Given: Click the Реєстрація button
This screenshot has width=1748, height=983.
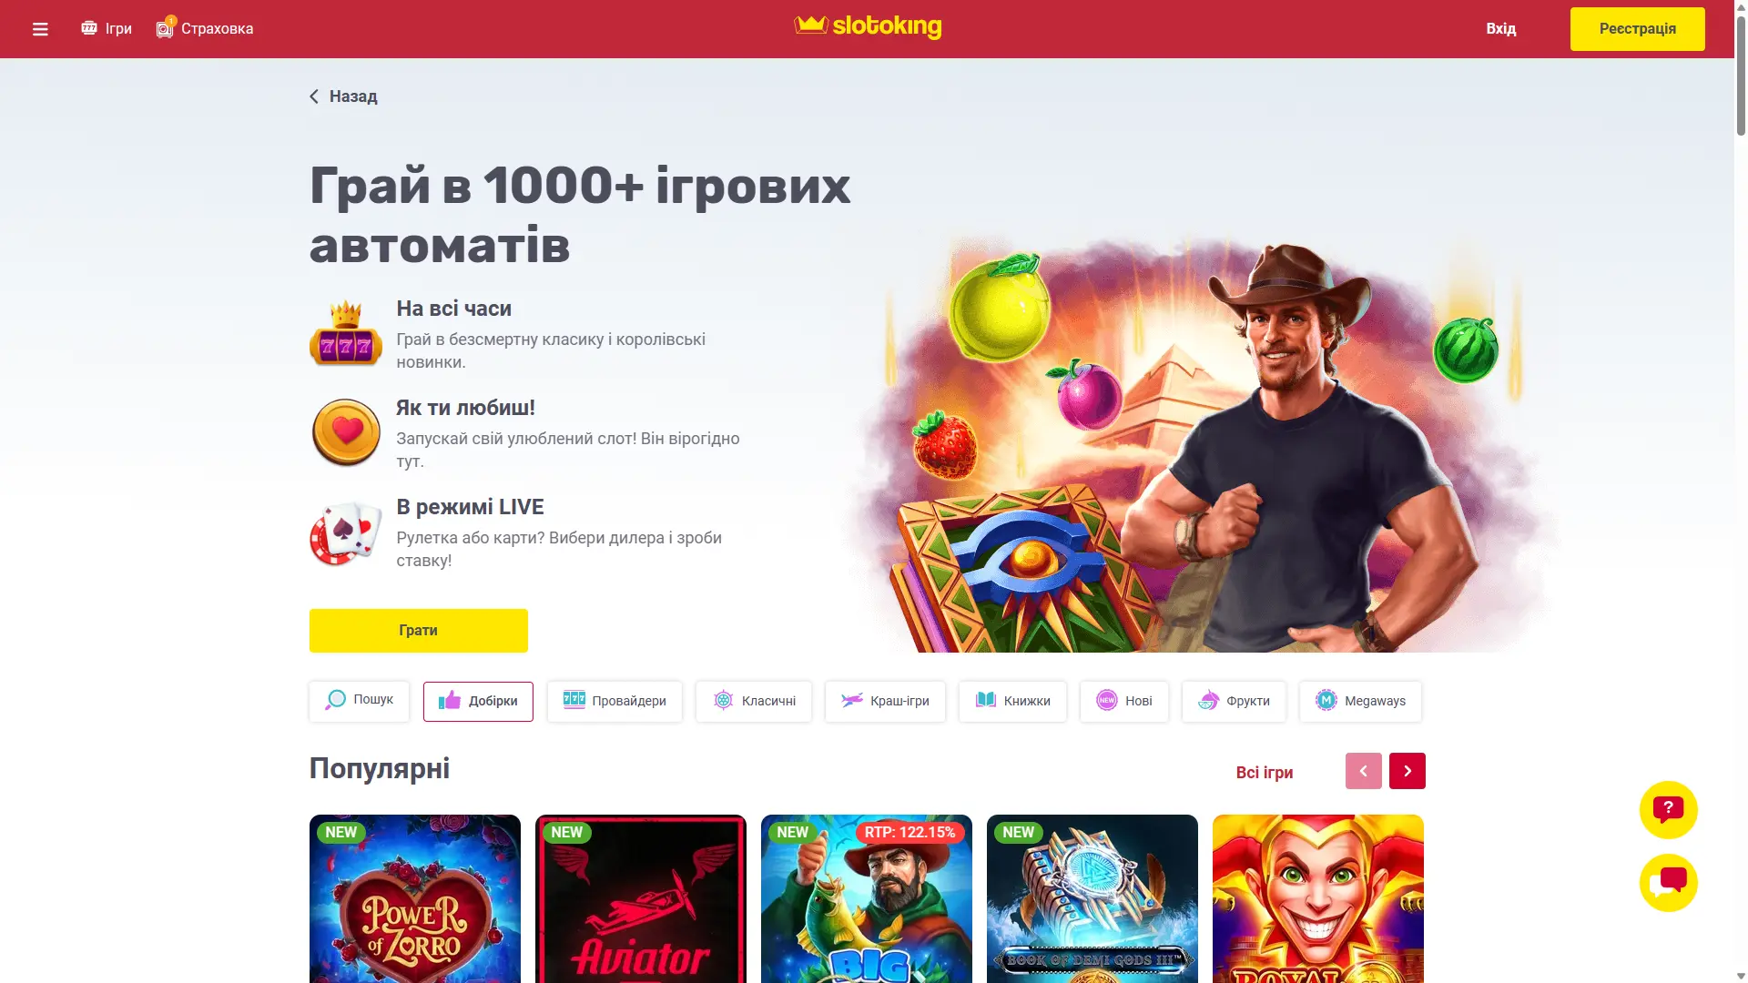Looking at the screenshot, I should pyautogui.click(x=1637, y=29).
